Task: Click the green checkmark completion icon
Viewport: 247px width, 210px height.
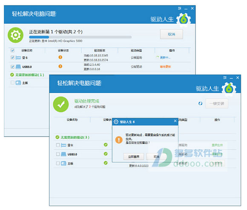Action: 61,105
